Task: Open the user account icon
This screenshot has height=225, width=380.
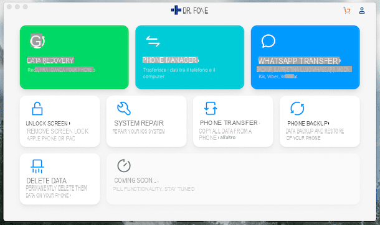Action: [362, 11]
